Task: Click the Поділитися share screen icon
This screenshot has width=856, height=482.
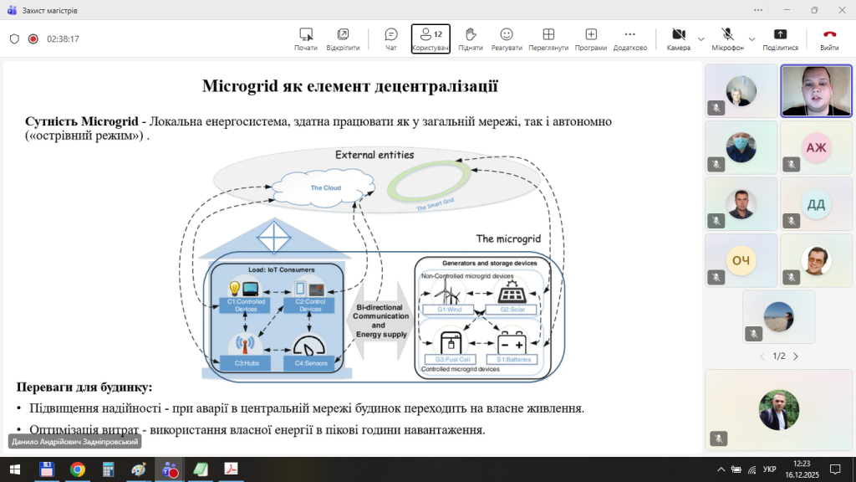Action: [x=780, y=38]
